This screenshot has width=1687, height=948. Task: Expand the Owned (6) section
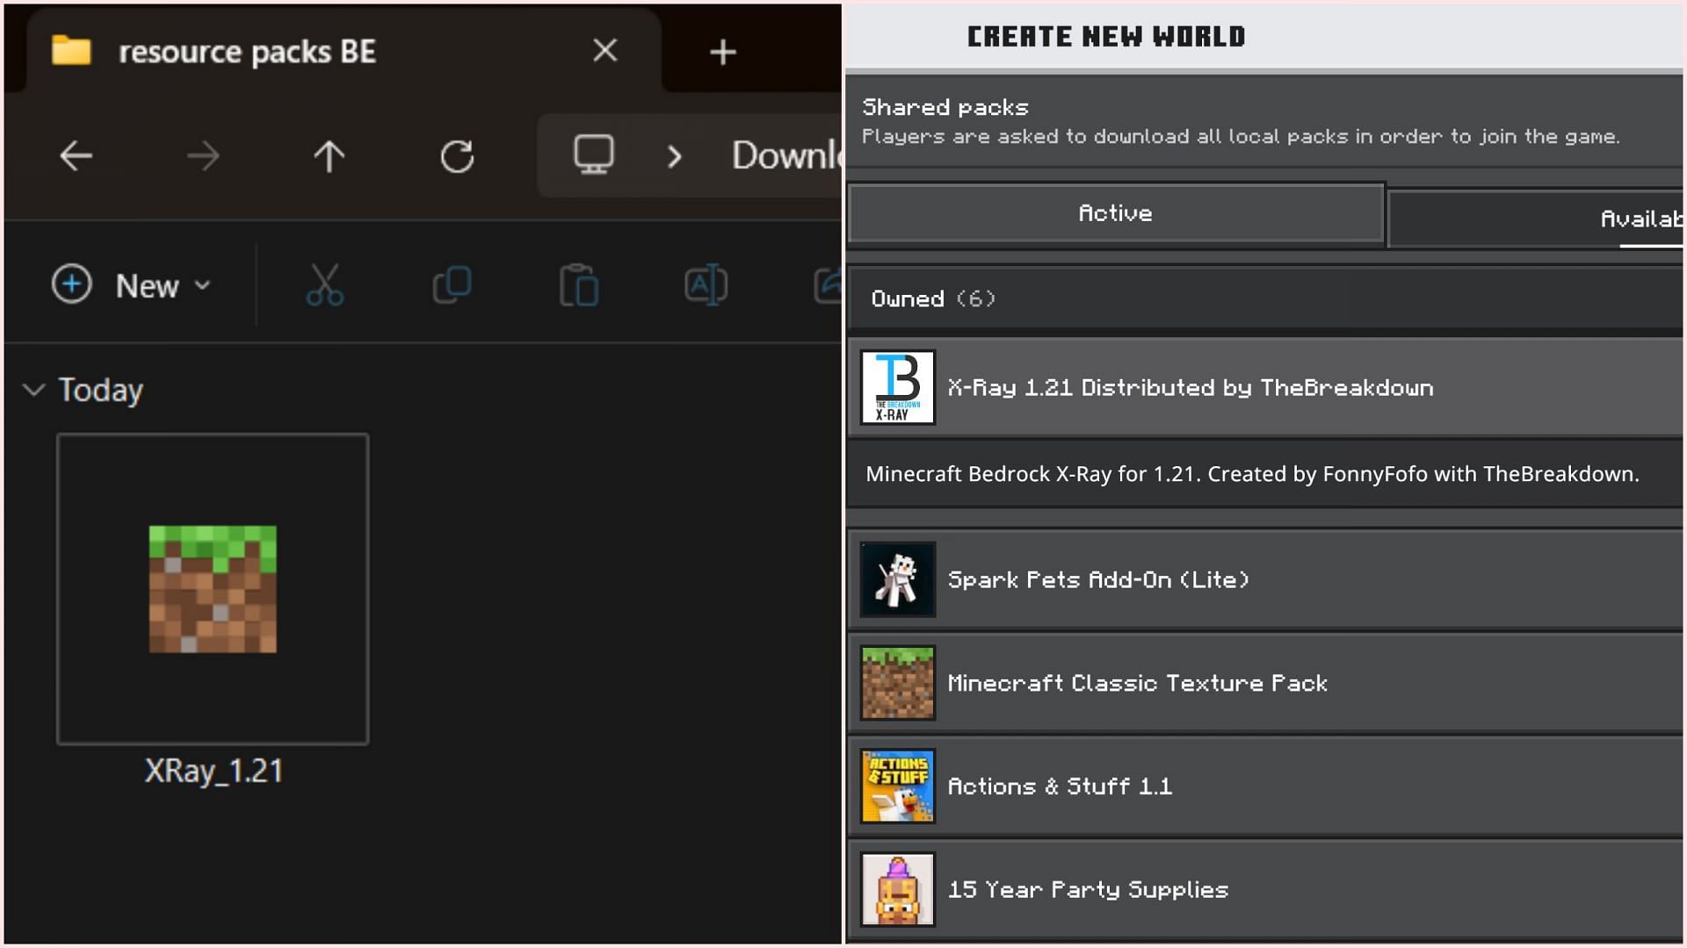(x=935, y=298)
